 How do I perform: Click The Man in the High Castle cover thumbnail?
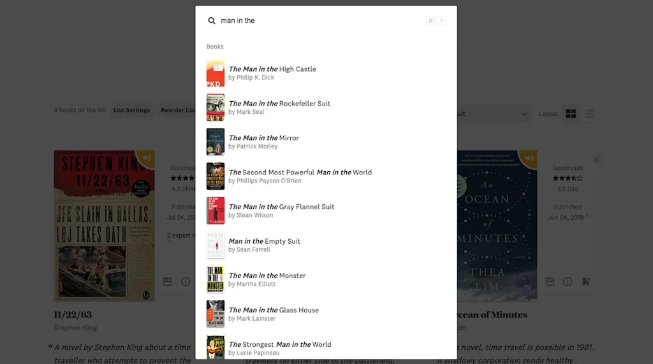click(216, 73)
